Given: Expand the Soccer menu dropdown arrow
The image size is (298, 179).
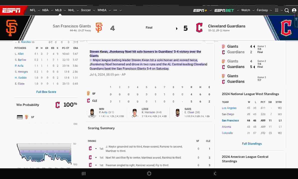Looking at the screenshot, I should pyautogui.click(x=94, y=10).
